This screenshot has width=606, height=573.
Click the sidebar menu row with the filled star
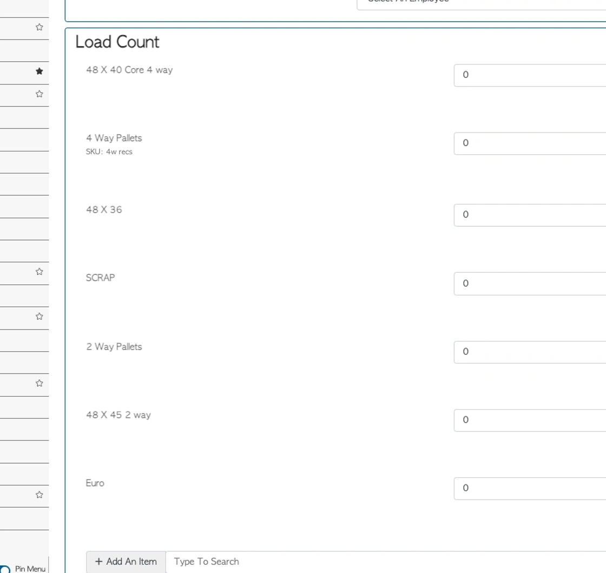(24, 73)
